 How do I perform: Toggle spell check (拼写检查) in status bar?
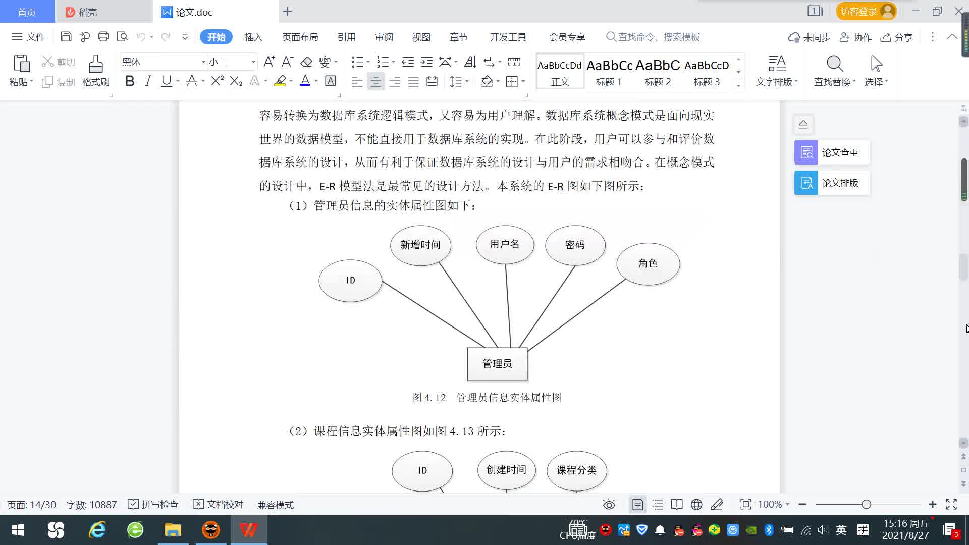153,504
